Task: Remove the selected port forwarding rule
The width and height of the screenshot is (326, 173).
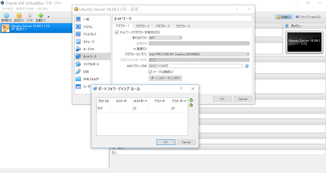Action: pyautogui.click(x=191, y=105)
